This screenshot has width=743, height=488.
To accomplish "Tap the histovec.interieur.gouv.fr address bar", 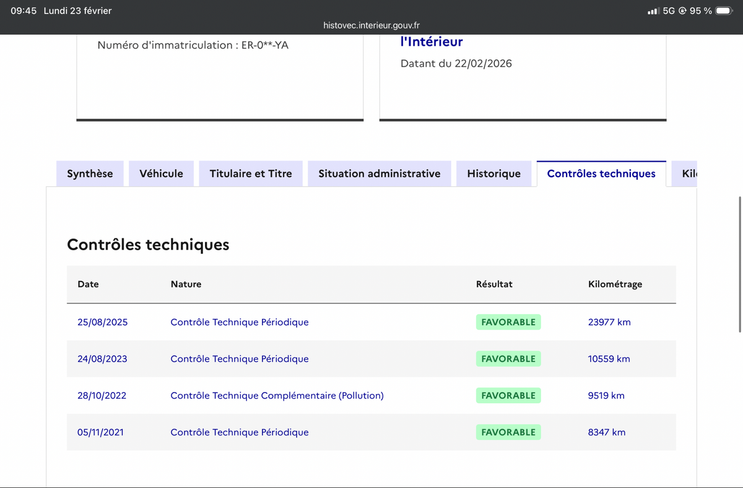I will tap(371, 25).
